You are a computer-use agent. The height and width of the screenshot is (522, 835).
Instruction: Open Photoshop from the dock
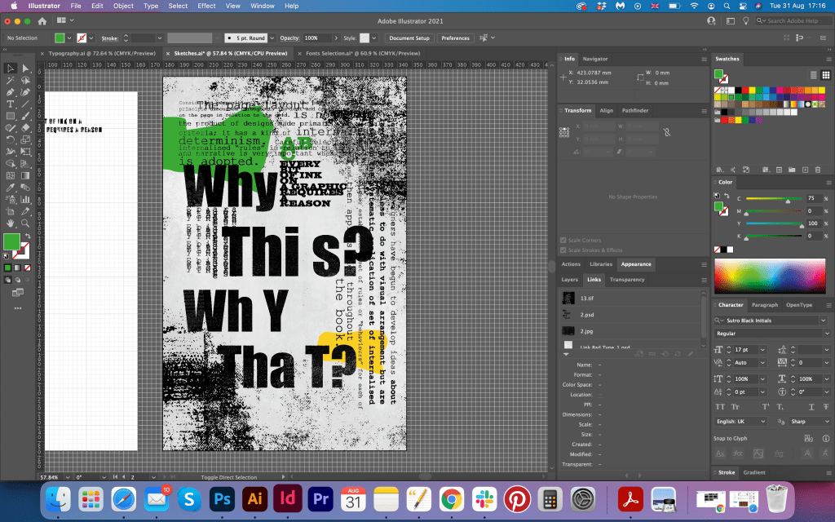221,498
